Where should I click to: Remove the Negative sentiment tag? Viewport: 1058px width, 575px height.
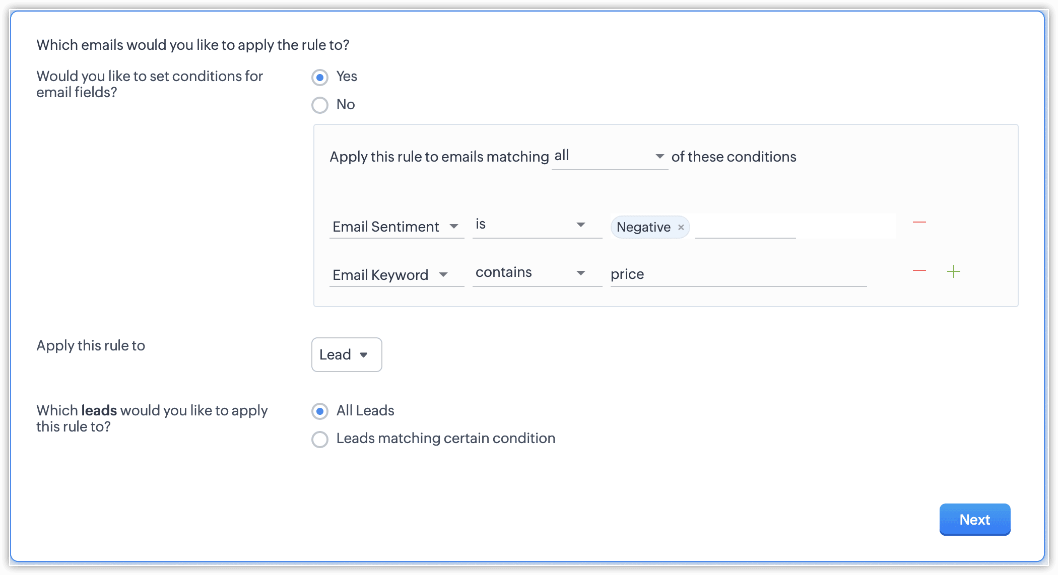[681, 228]
